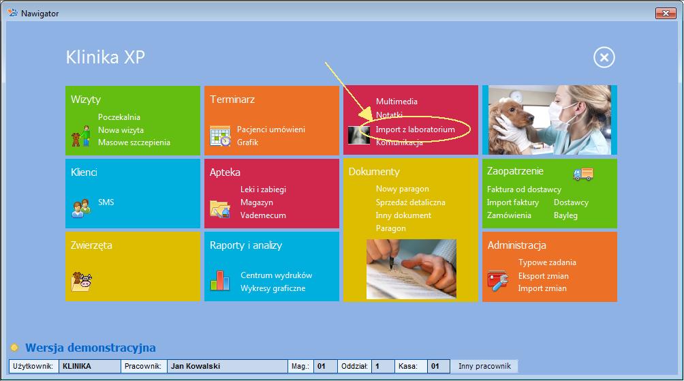Screen dimensions: 684x381
Task: Create a Nowy paragon
Action: tap(402, 189)
